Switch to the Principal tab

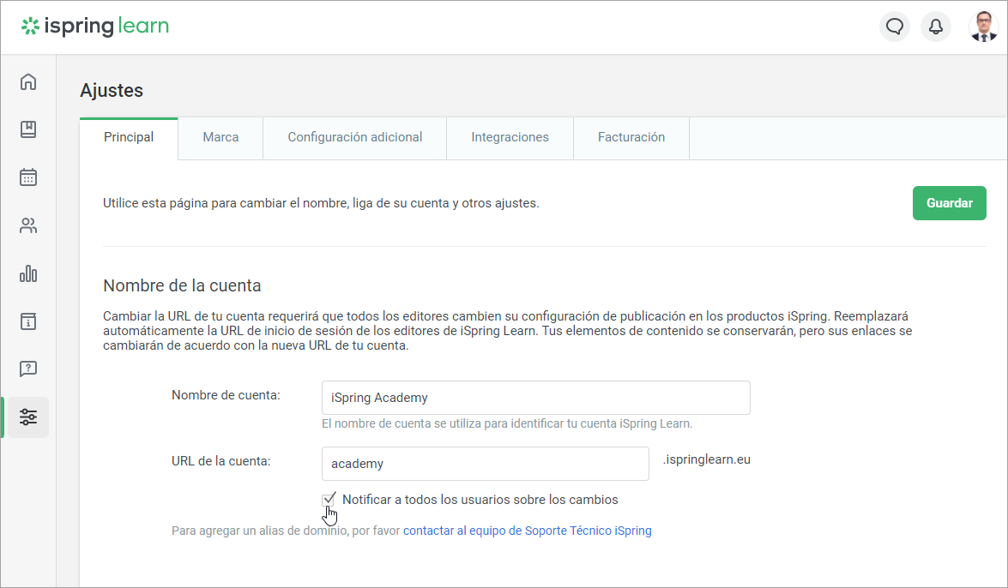(x=129, y=137)
